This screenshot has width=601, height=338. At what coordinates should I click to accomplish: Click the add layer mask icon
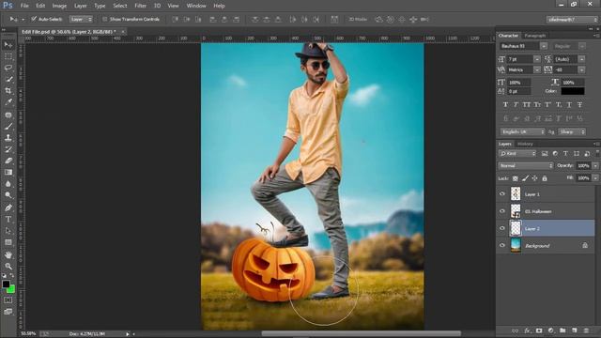[x=539, y=330]
